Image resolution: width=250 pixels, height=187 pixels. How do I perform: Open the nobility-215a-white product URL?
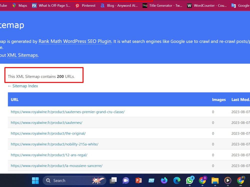tap(54, 144)
